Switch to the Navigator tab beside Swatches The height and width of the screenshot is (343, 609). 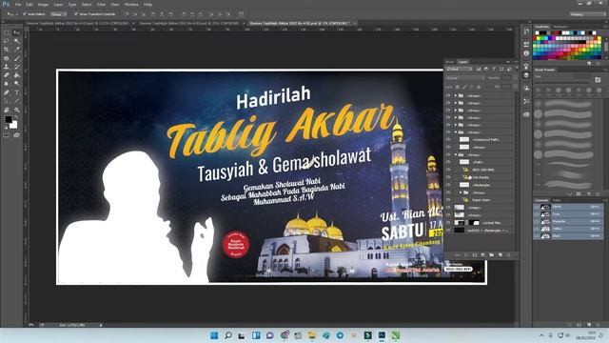560,27
